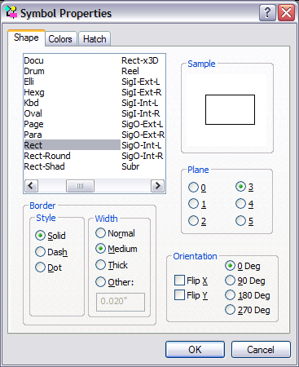The width and height of the screenshot is (299, 367).
Task: Click the shape list left scroll arrow
Action: coord(31,186)
